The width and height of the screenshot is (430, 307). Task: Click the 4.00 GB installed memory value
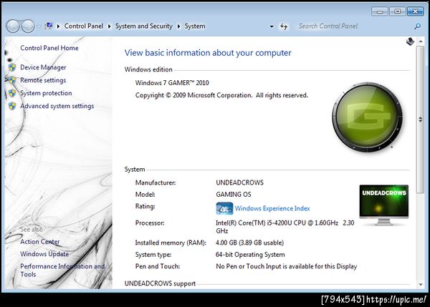pyautogui.click(x=250, y=243)
